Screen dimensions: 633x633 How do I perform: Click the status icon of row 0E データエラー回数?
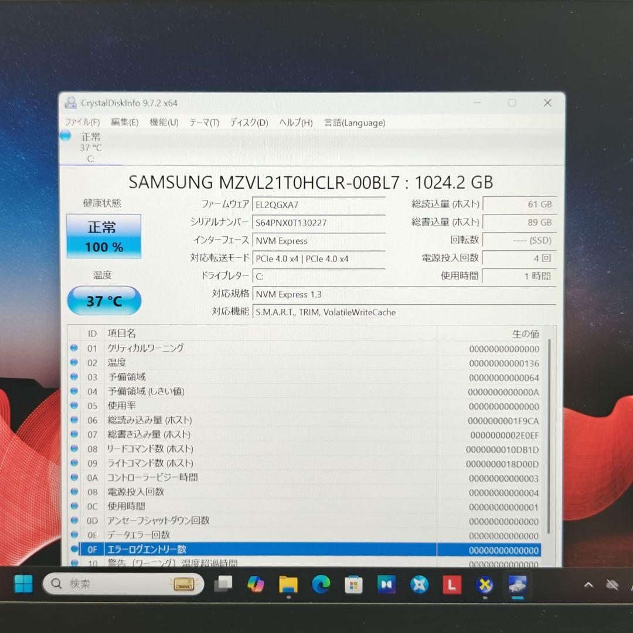(x=74, y=535)
